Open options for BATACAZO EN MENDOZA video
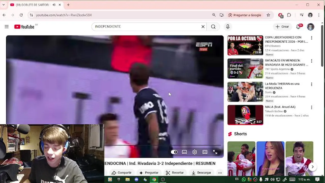The height and width of the screenshot is (183, 325). click(312, 61)
